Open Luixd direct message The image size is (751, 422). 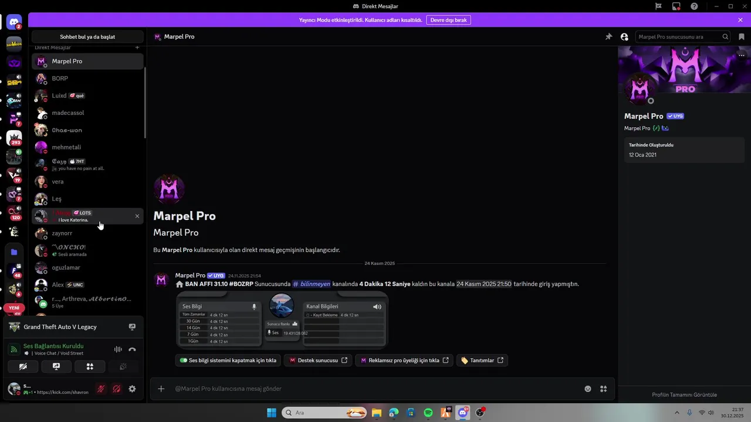[x=87, y=96]
